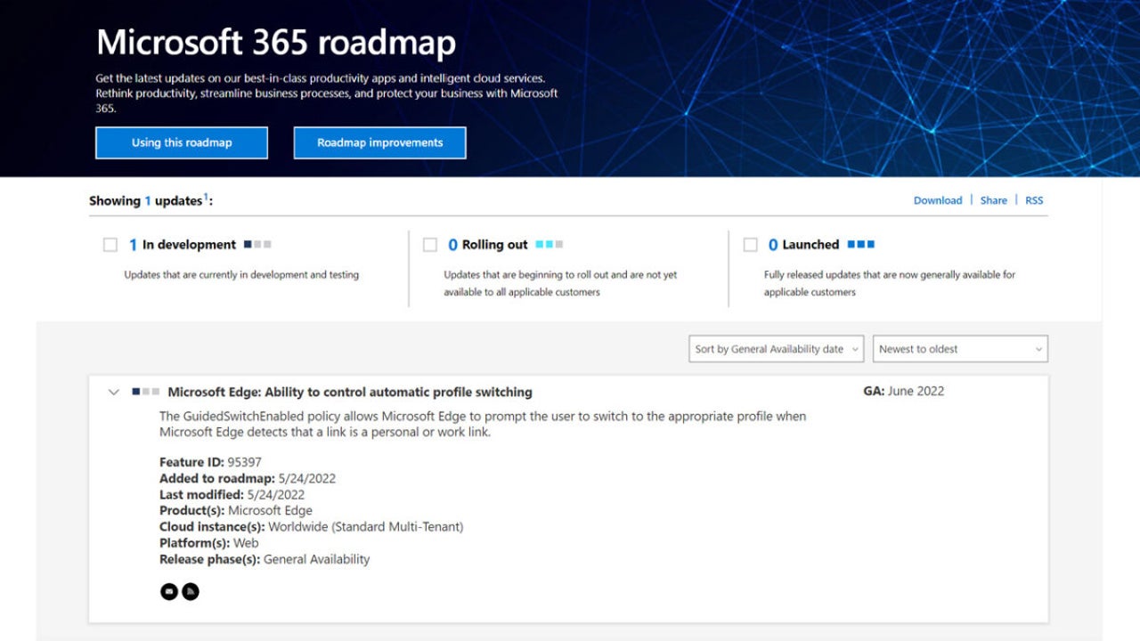The width and height of the screenshot is (1140, 641).
Task: Click the Roadmap improvements button
Action: tap(379, 142)
